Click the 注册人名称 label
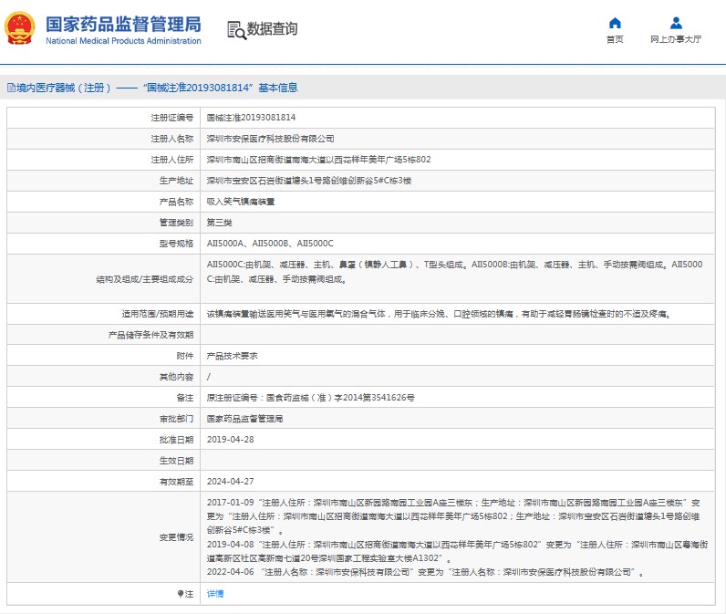 point(171,139)
